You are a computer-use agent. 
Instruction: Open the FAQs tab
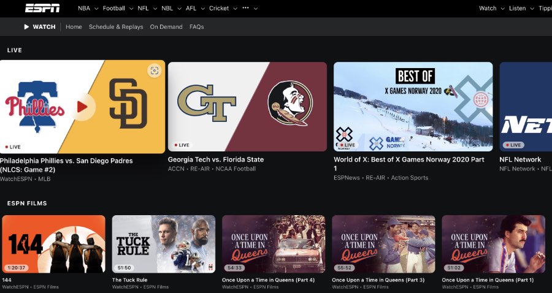[196, 27]
